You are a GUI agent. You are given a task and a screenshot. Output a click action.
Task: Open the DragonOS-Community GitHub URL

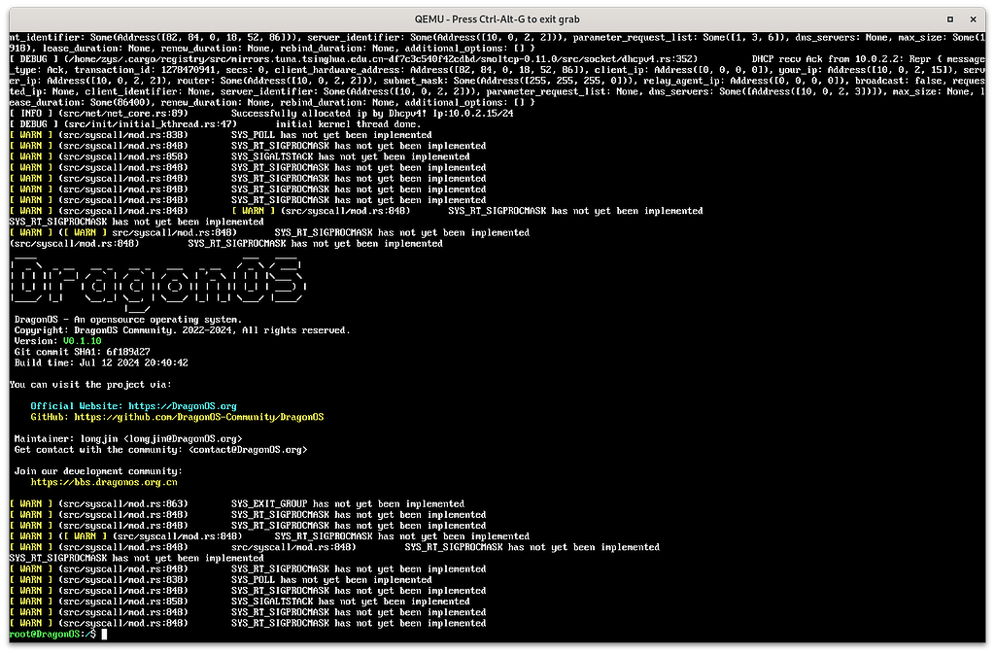[x=198, y=417]
